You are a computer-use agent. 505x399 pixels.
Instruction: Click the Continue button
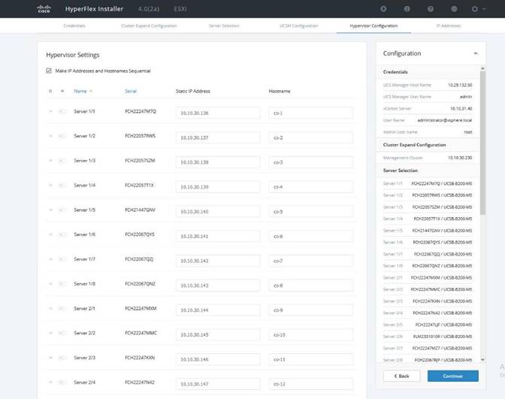click(x=453, y=376)
